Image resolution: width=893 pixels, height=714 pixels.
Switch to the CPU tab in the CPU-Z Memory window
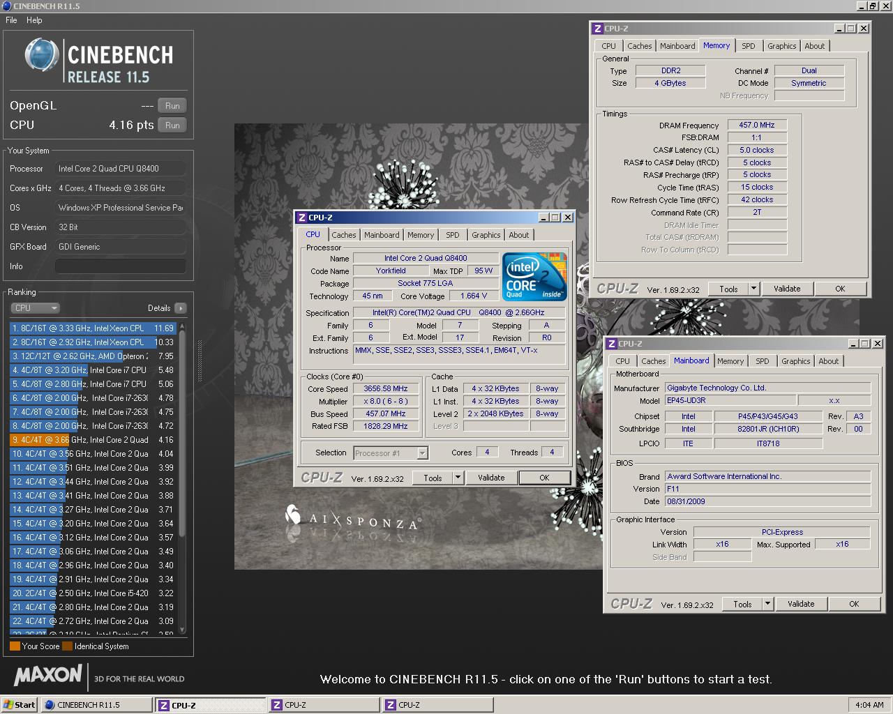click(609, 46)
